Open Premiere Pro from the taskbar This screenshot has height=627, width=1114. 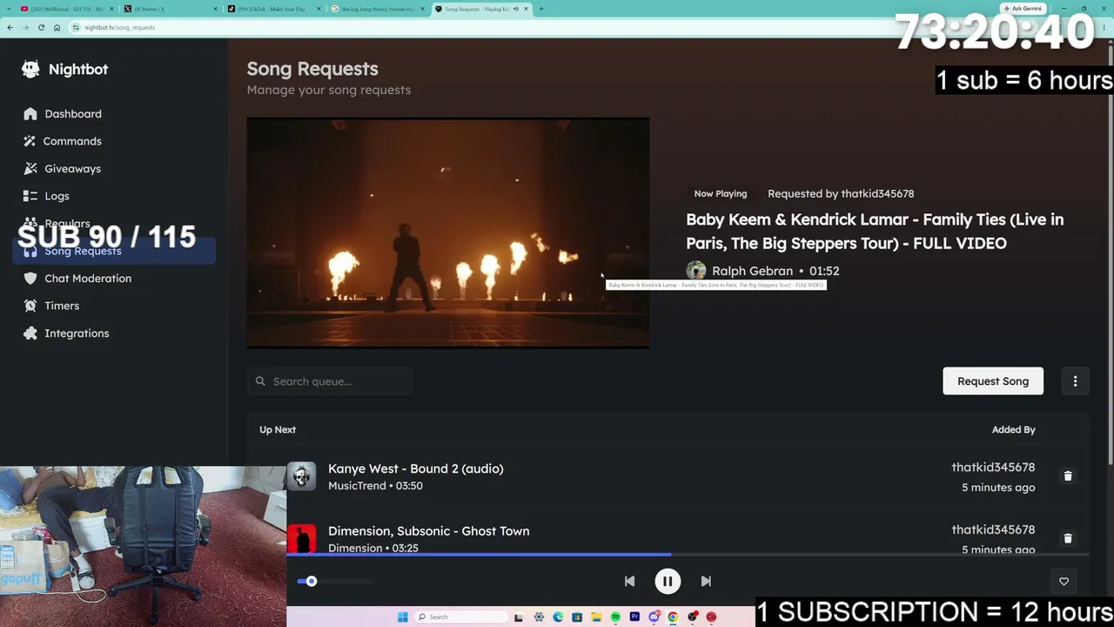(634, 617)
